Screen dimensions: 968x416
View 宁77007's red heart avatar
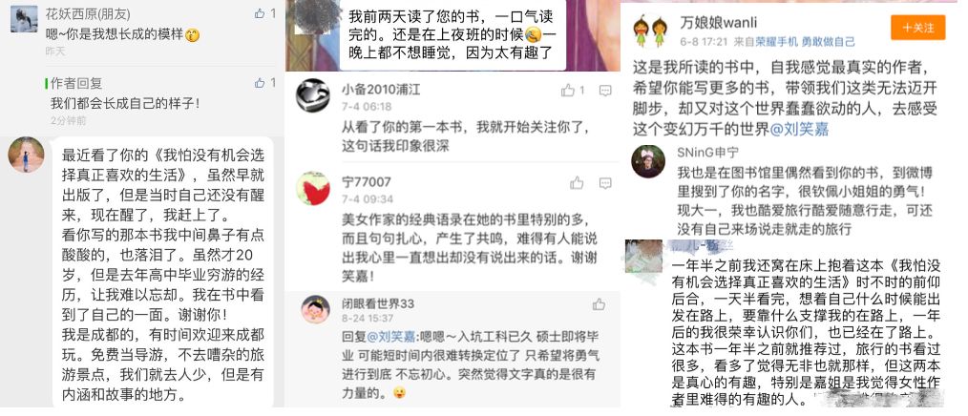(313, 188)
